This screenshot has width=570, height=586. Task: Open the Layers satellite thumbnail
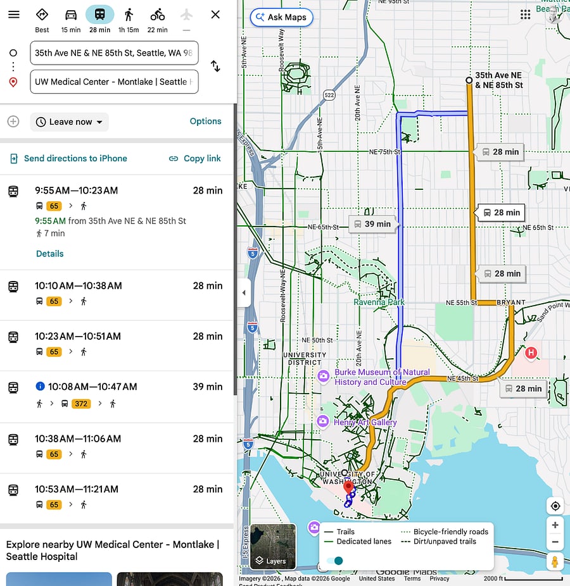point(273,546)
